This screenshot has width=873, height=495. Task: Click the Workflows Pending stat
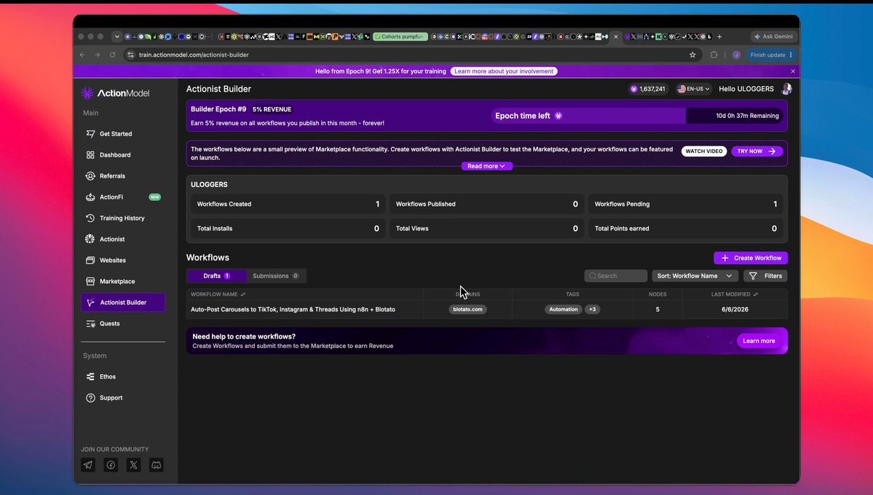coord(685,204)
